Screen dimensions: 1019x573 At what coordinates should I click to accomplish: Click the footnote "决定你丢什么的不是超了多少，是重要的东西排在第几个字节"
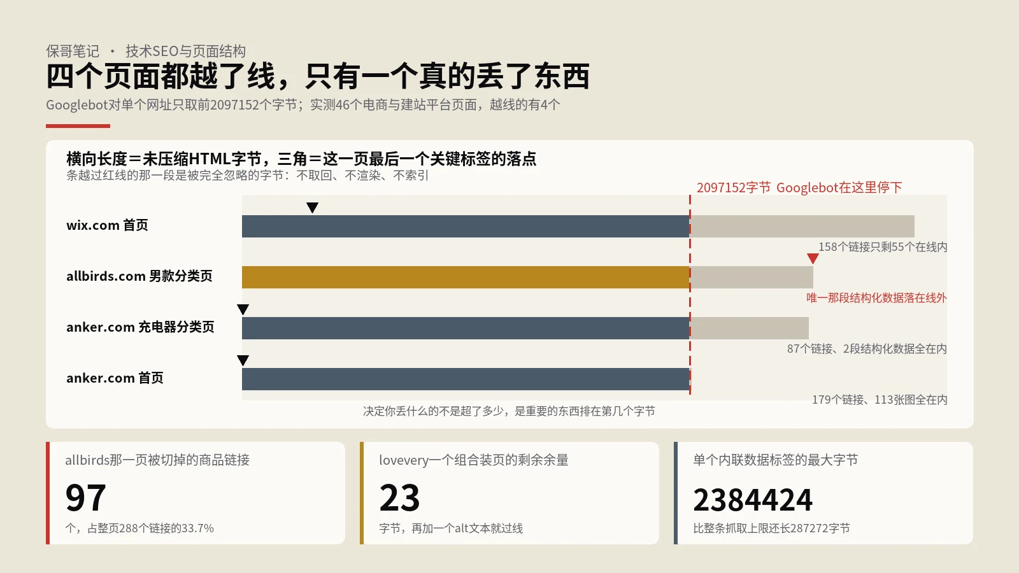pyautogui.click(x=509, y=411)
